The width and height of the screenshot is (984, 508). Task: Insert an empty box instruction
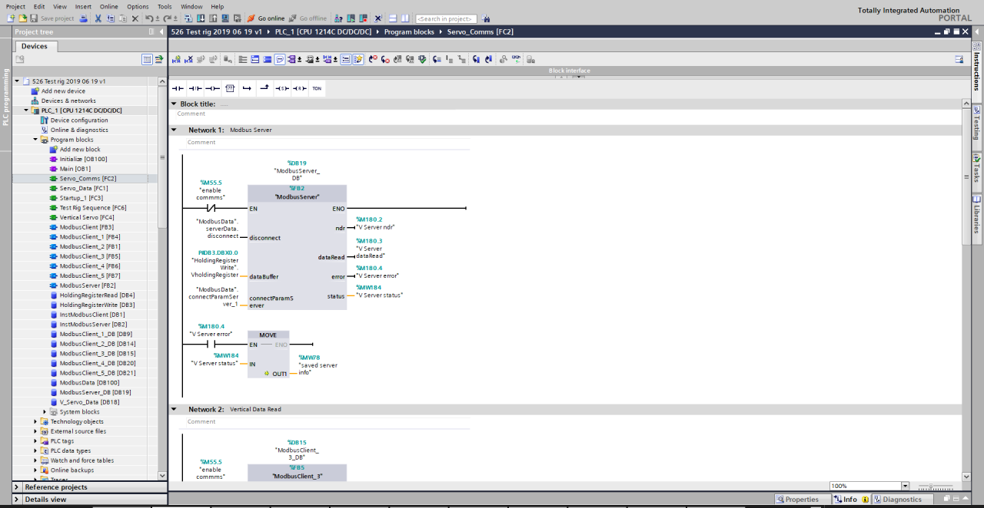click(229, 88)
